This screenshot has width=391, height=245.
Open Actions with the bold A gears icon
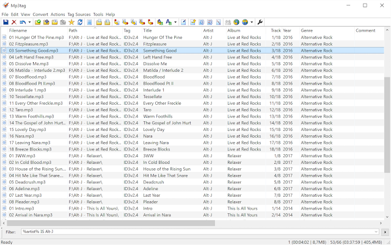click(160, 22)
